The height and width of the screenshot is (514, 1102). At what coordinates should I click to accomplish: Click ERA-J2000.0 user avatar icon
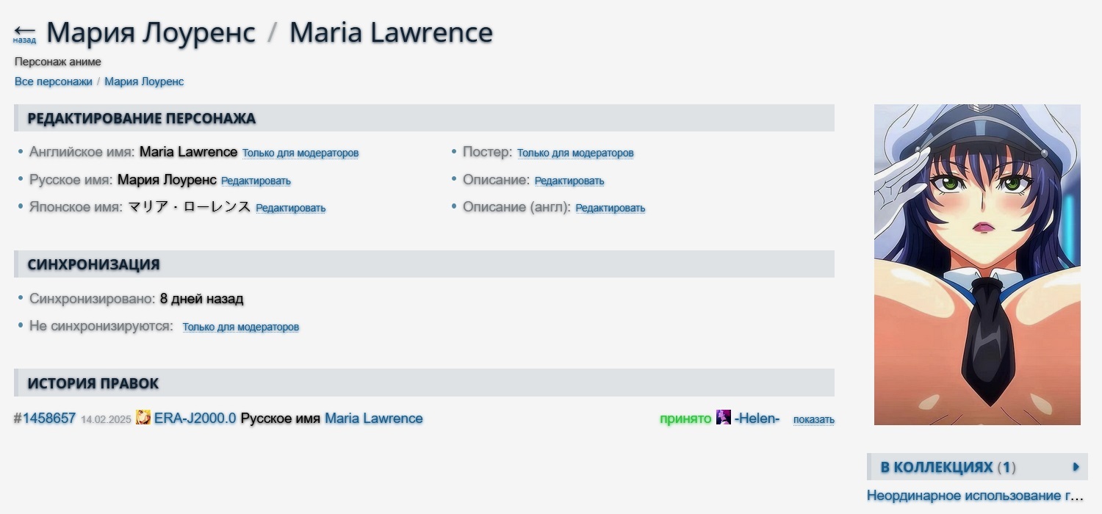coord(143,418)
